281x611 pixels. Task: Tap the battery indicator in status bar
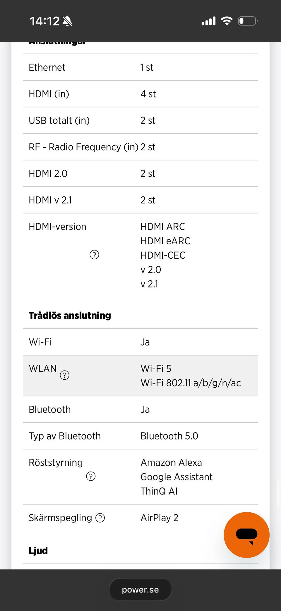pyautogui.click(x=248, y=21)
